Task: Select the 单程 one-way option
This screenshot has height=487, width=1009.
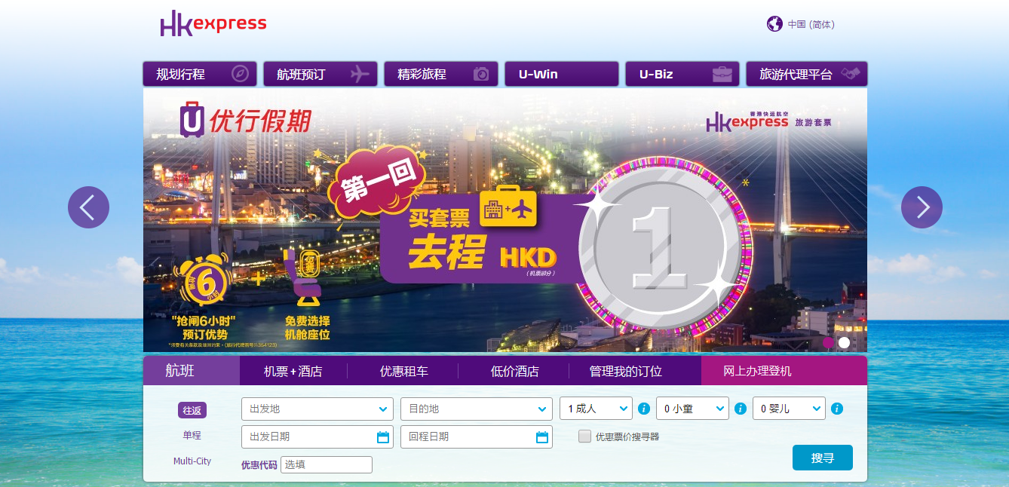Action: click(x=192, y=435)
